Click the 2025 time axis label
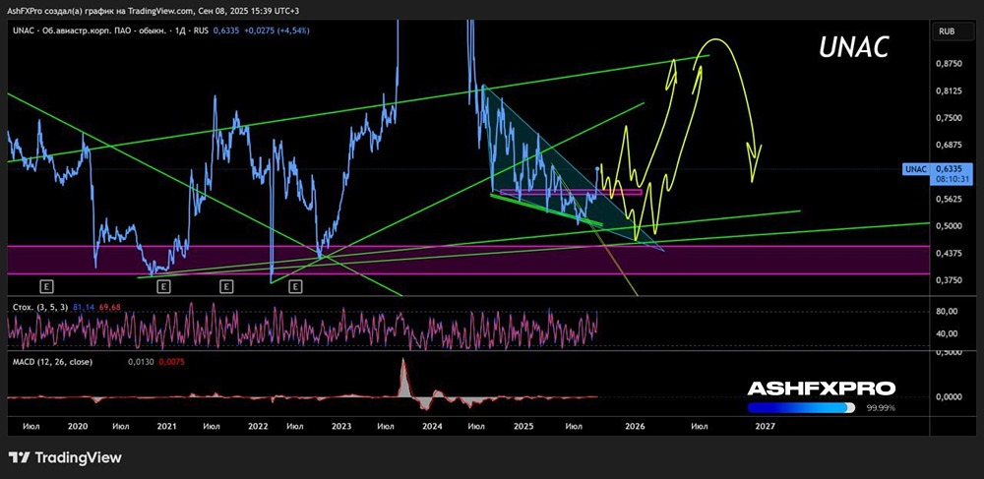Image resolution: width=984 pixels, height=479 pixels. [x=523, y=426]
